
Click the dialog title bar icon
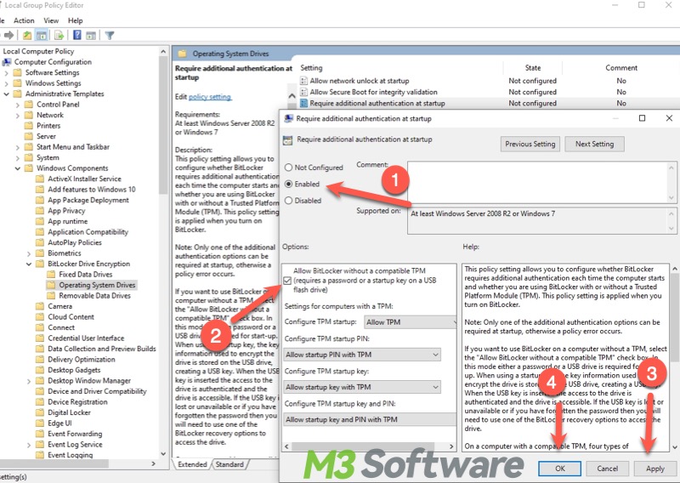[x=288, y=118]
